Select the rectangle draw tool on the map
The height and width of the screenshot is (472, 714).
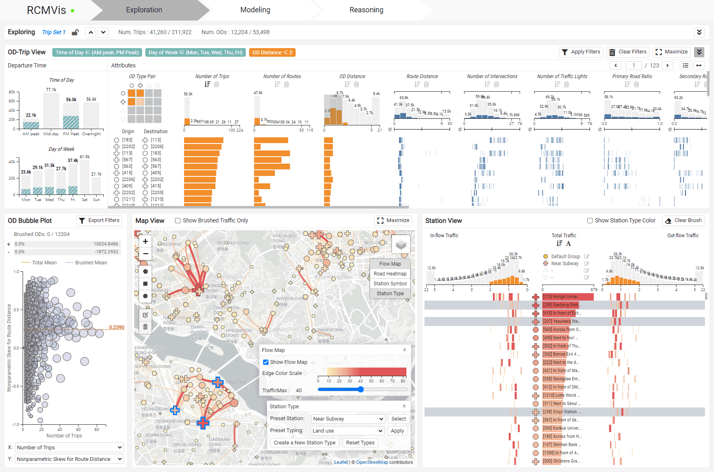tap(145, 283)
